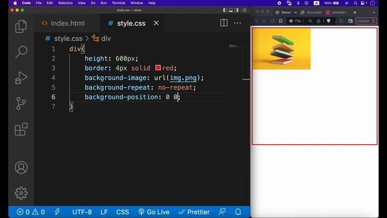Open the Selection menu
This screenshot has width=387, height=218.
click(x=65, y=3)
